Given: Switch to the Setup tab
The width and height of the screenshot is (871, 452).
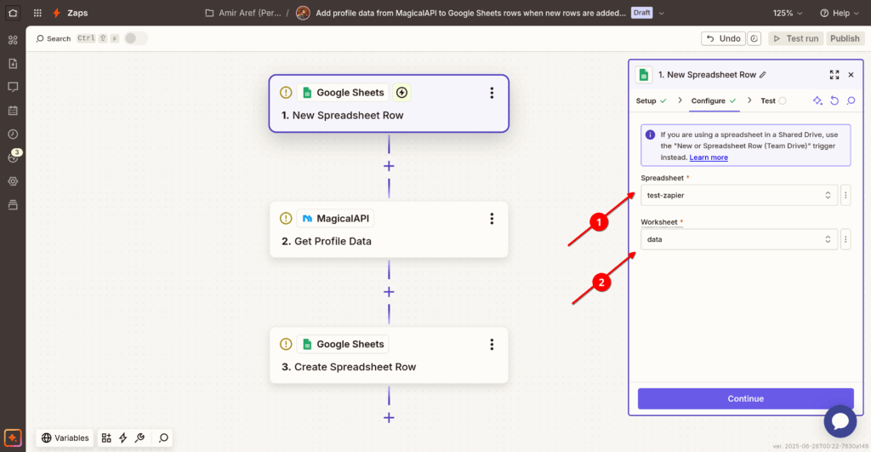Looking at the screenshot, I should point(651,100).
